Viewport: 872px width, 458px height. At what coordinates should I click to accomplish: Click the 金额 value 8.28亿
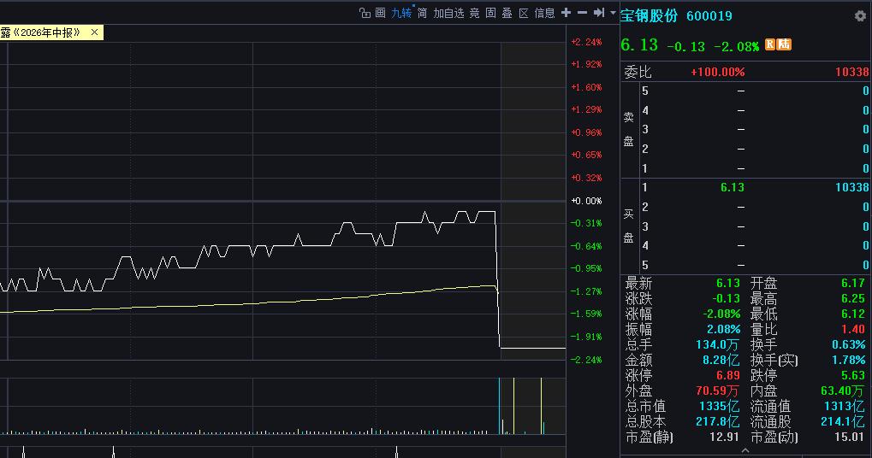pos(721,360)
